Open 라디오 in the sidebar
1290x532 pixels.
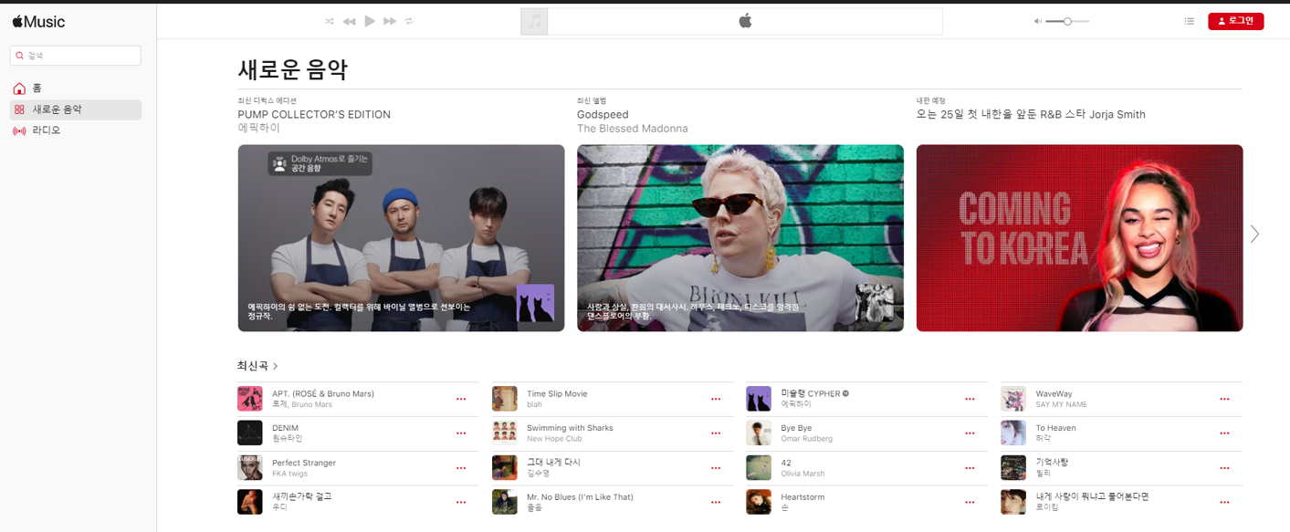pos(76,130)
